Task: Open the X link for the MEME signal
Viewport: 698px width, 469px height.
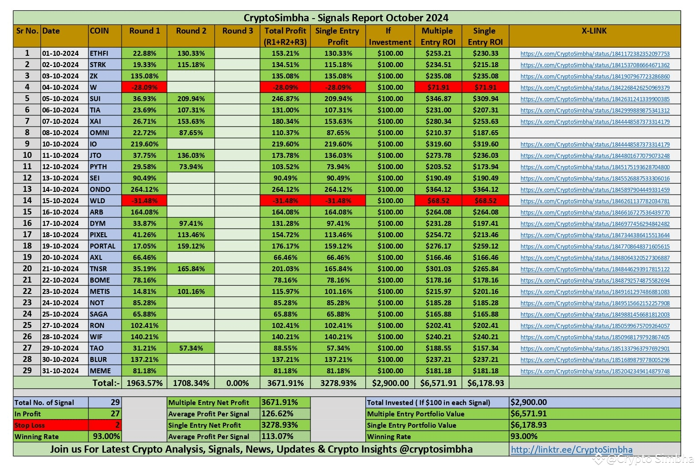Action: tap(595, 371)
